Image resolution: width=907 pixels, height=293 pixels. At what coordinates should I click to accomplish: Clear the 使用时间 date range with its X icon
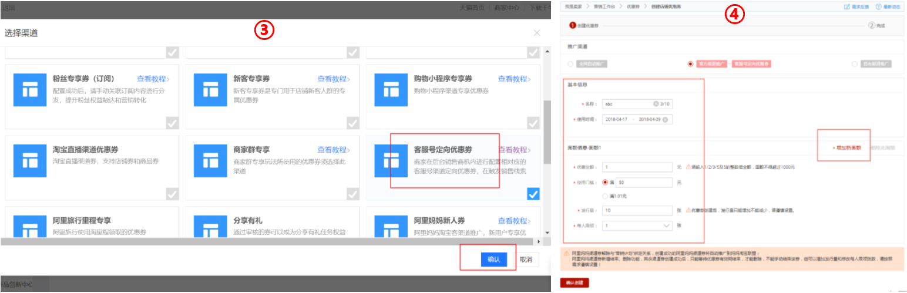pos(666,119)
